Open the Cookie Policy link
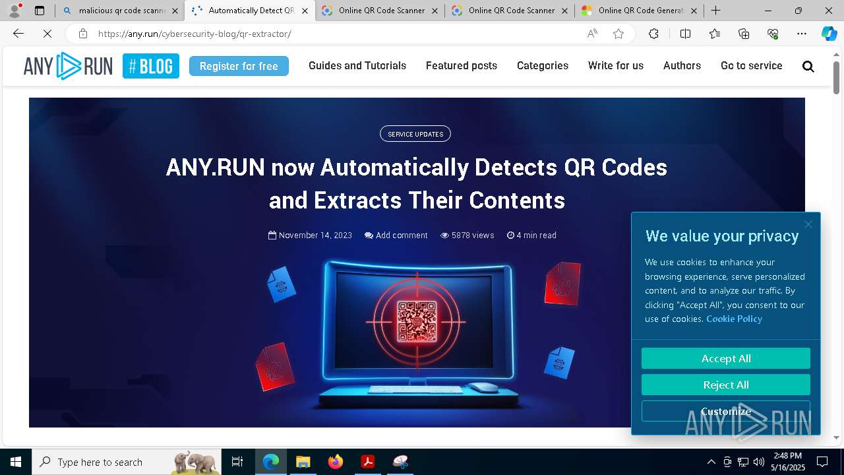844x475 pixels. click(x=734, y=319)
